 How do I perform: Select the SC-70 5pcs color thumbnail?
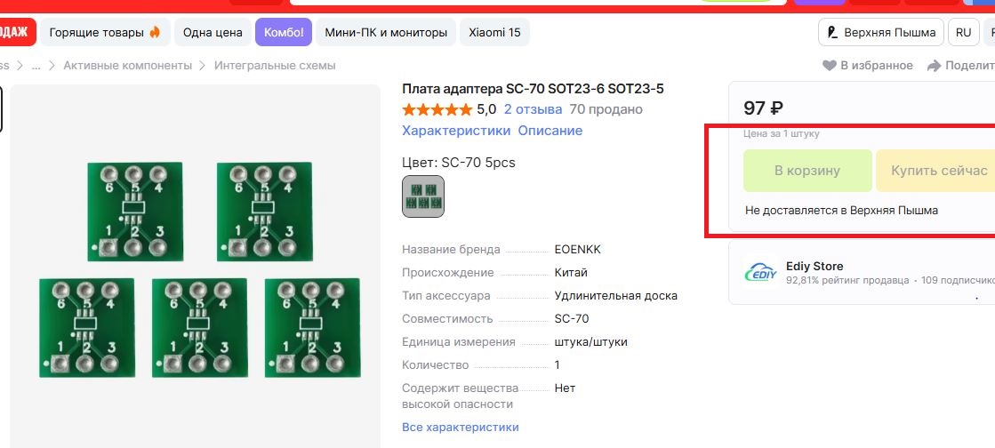tap(423, 196)
